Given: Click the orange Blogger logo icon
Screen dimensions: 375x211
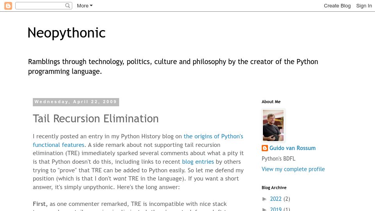Looking at the screenshot, I should coord(8,6).
